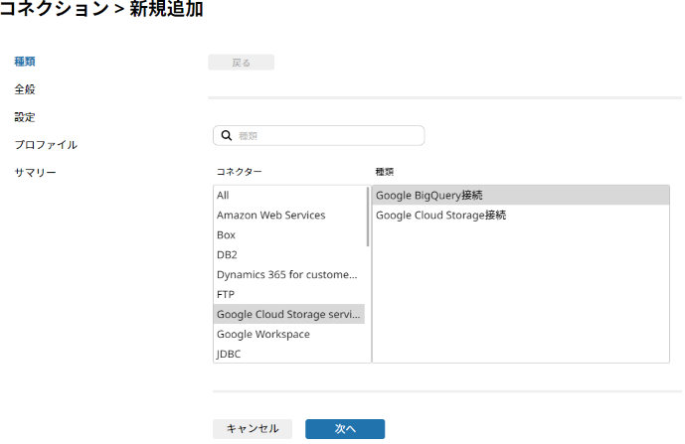
Task: Open the 種類 step in sidebar
Action: [25, 62]
